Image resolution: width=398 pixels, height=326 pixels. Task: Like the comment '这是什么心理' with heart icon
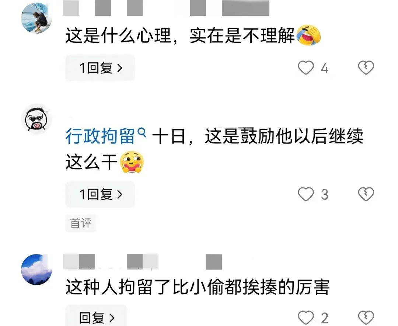coord(306,68)
